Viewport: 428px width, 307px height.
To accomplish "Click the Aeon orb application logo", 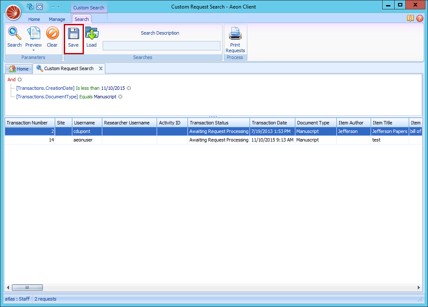I will coord(13,12).
